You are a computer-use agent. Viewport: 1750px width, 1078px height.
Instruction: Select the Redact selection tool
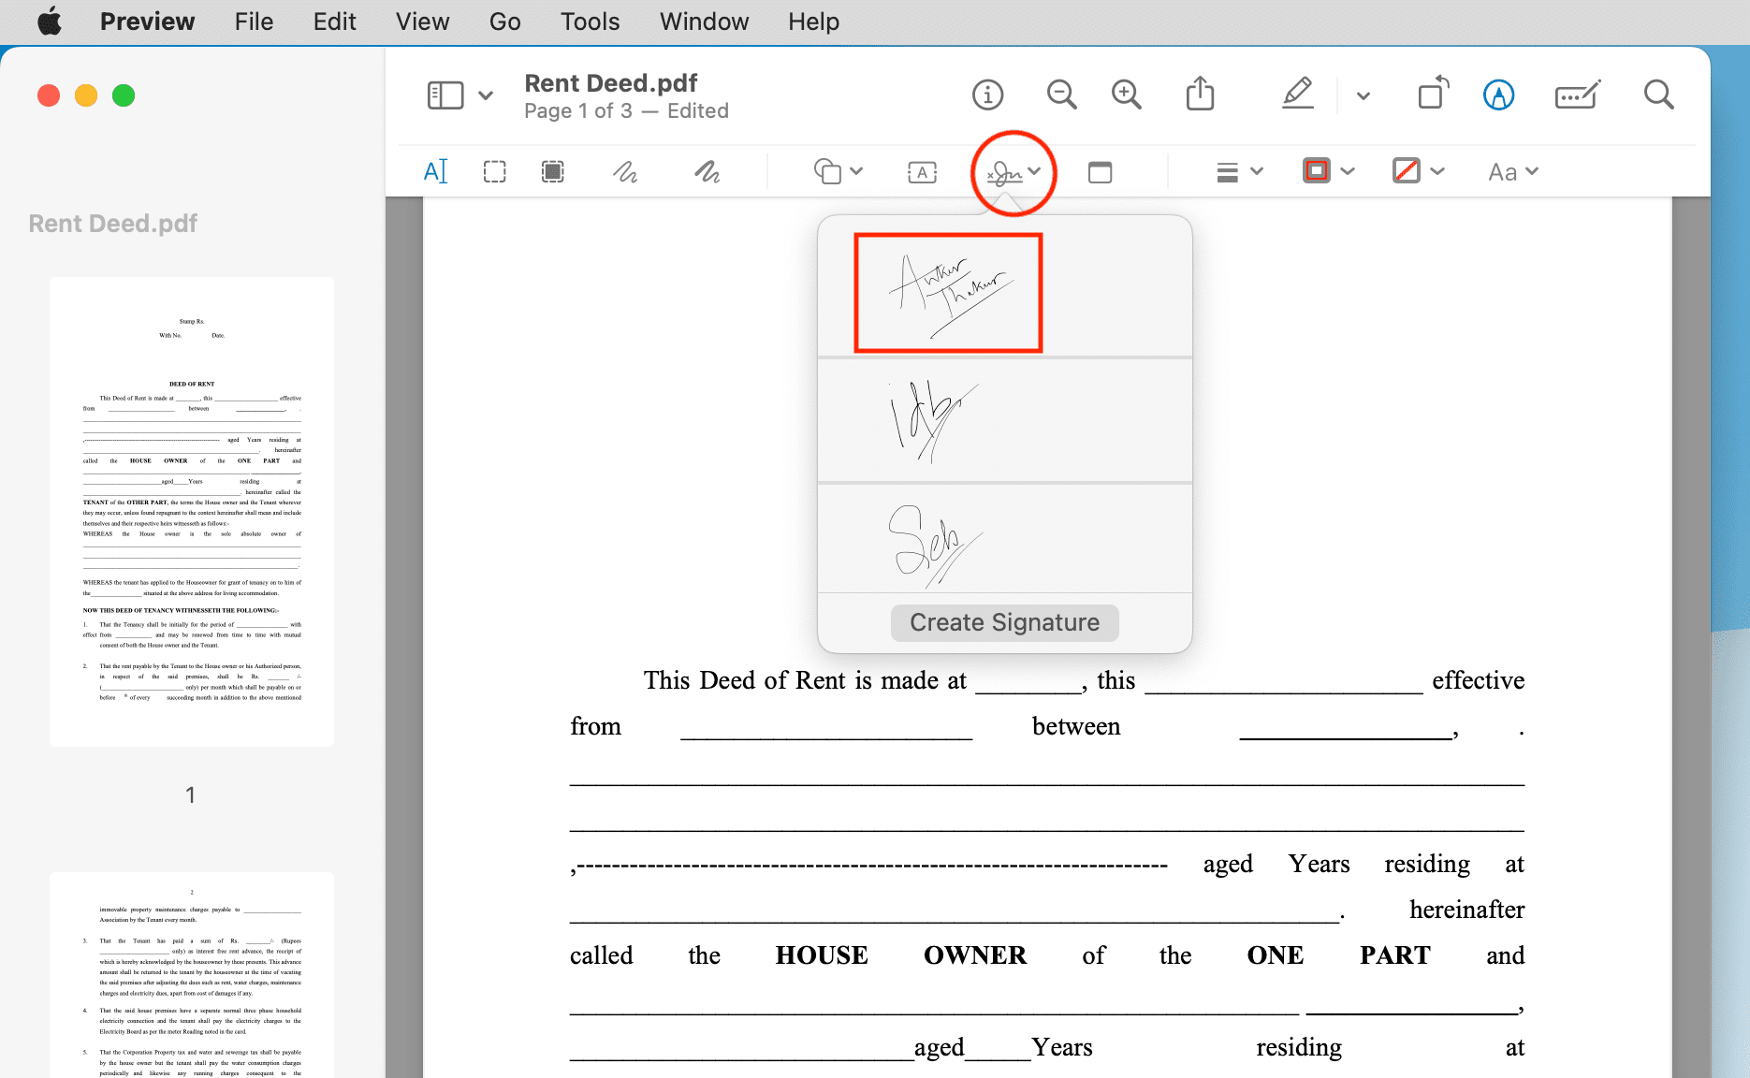[x=553, y=171]
